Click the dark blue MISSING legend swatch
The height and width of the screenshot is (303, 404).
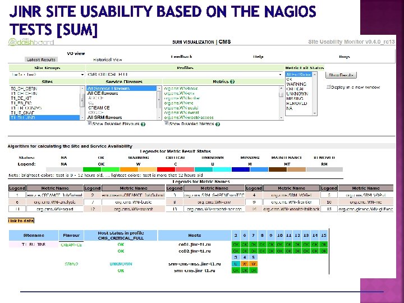pos(241,169)
